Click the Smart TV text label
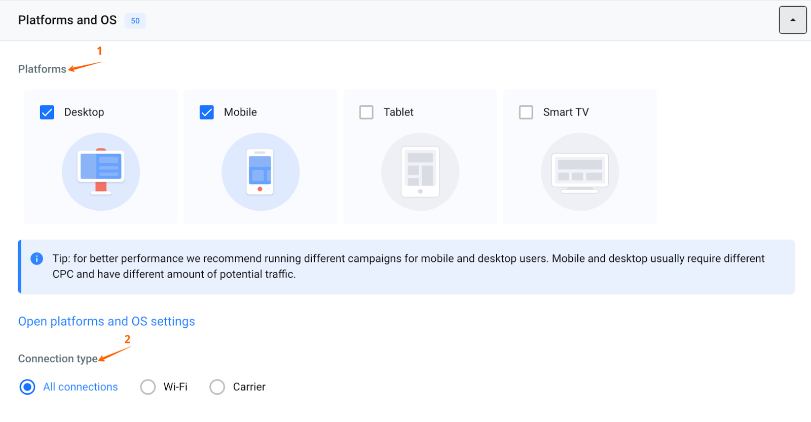Viewport: 811px width, 422px height. [566, 112]
